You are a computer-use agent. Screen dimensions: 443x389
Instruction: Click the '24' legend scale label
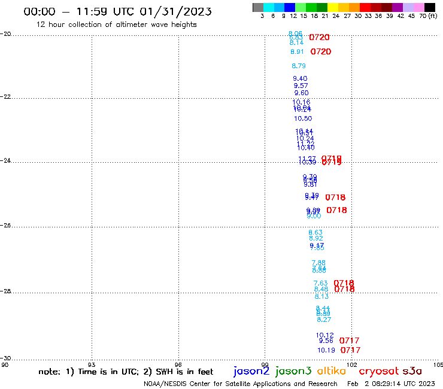[x=336, y=16]
